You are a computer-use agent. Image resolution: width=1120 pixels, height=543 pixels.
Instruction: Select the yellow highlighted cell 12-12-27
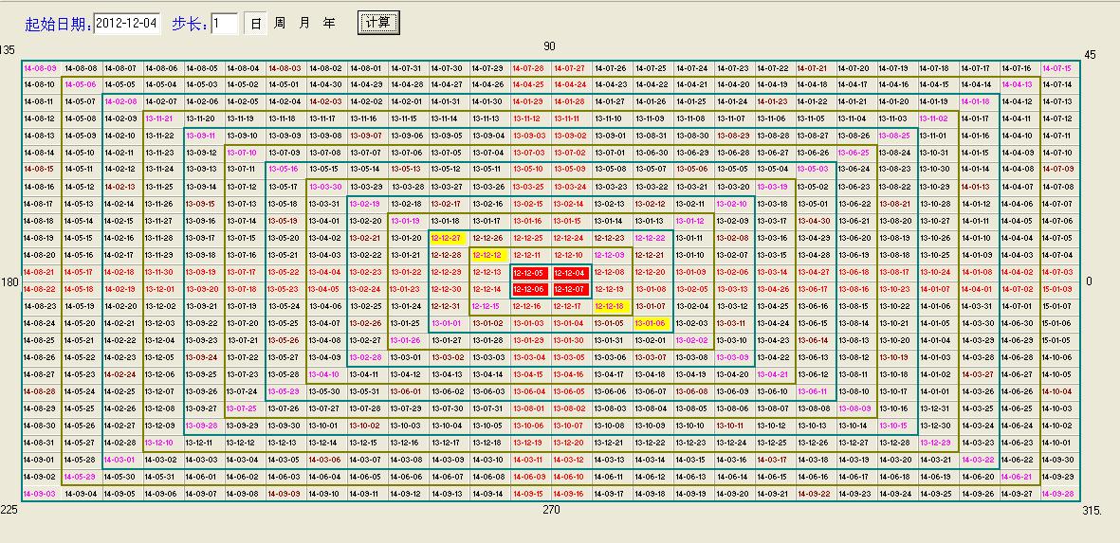tap(447, 239)
